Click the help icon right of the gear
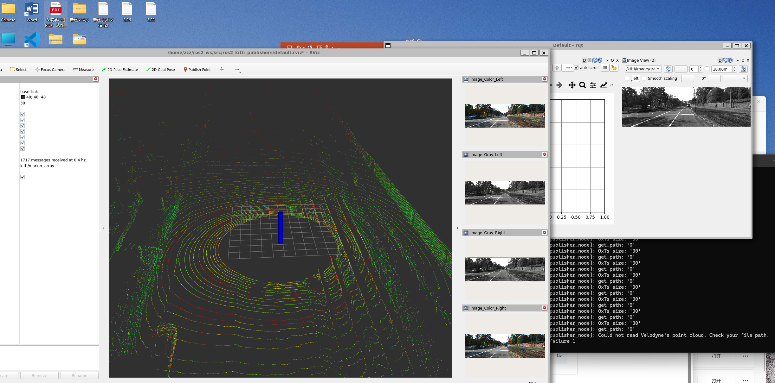 600,60
